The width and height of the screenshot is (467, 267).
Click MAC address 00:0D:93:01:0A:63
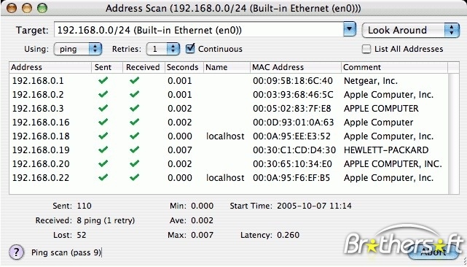point(294,123)
